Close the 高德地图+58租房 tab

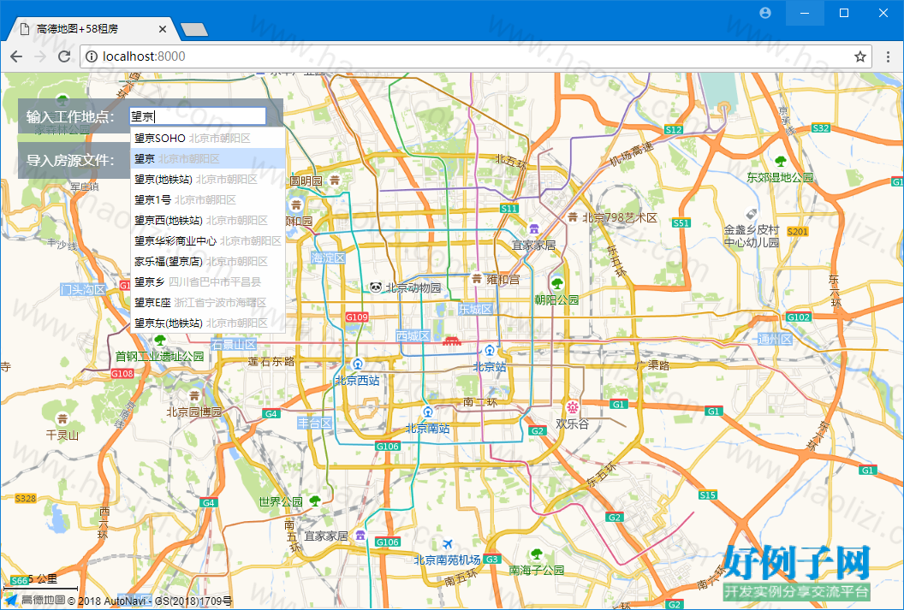click(162, 29)
